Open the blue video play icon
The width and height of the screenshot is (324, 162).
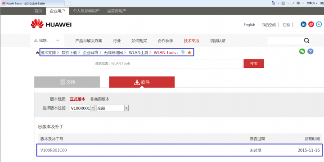click(319, 24)
